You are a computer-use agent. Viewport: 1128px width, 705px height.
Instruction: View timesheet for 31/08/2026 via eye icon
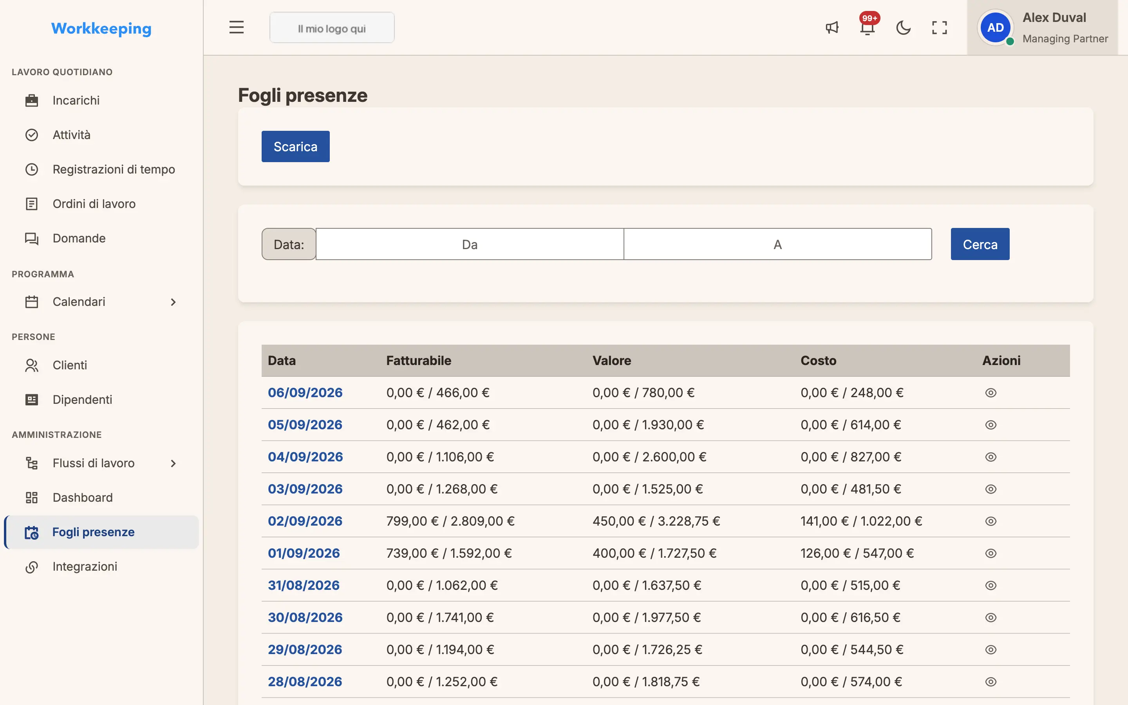tap(991, 585)
